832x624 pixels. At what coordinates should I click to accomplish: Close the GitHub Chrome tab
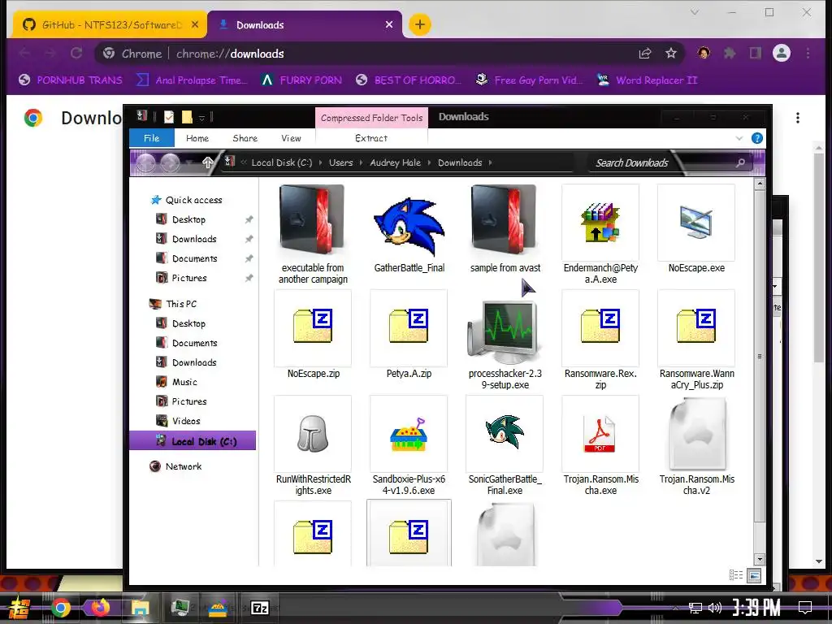coord(195,24)
